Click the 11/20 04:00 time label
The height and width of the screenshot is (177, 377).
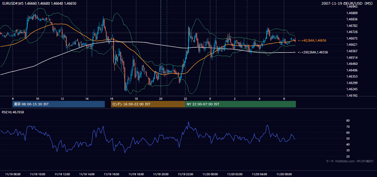259,174
